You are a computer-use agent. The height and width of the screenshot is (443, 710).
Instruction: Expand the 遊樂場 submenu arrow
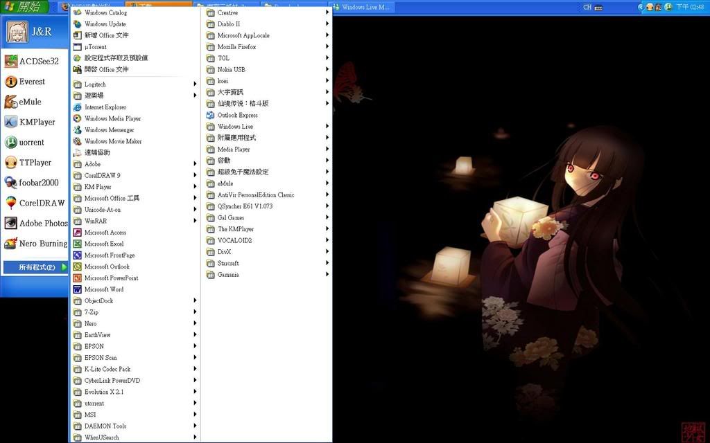point(195,96)
